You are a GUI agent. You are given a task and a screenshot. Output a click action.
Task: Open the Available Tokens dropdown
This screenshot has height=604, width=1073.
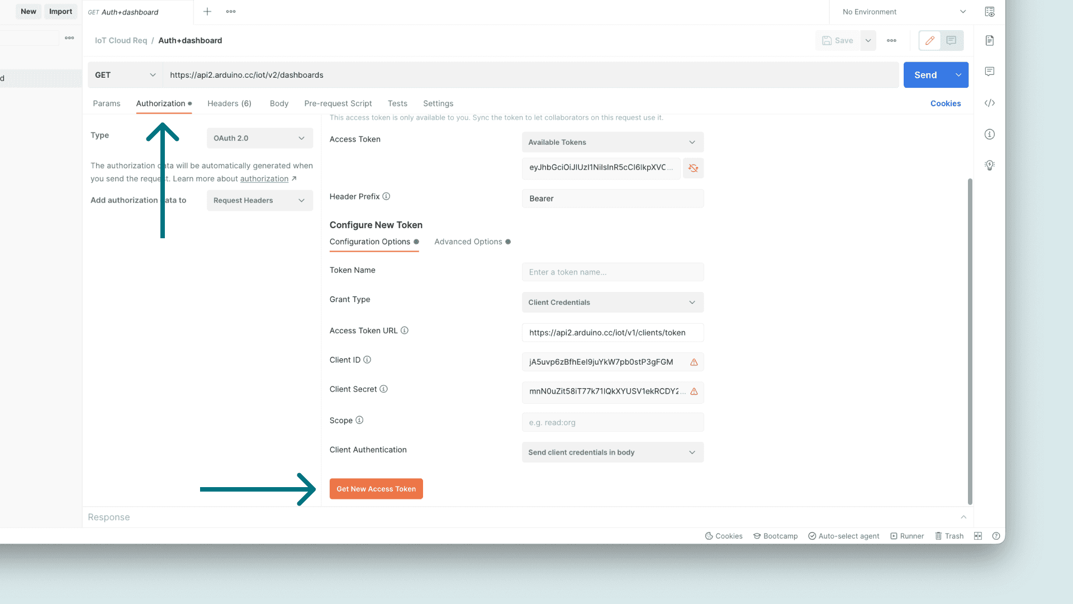click(x=613, y=142)
